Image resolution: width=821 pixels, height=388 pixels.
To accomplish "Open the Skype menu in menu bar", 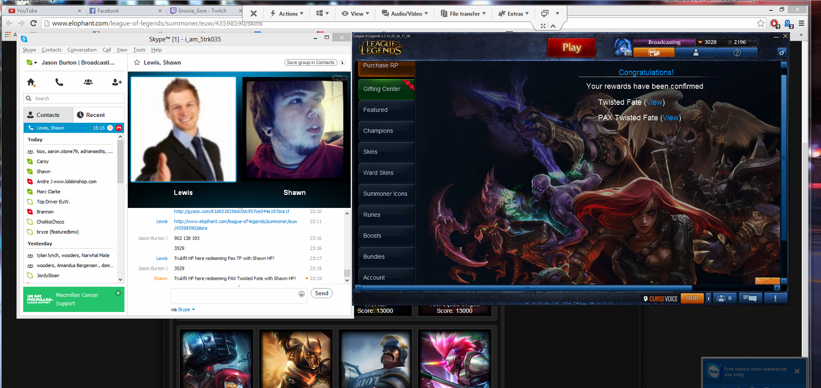I will tap(29, 50).
